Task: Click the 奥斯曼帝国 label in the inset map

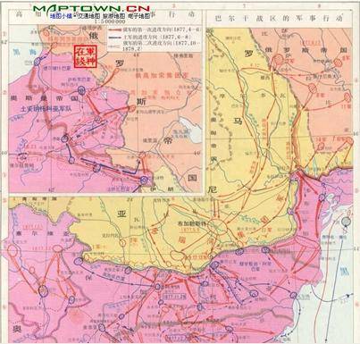Action: pyautogui.click(x=44, y=98)
